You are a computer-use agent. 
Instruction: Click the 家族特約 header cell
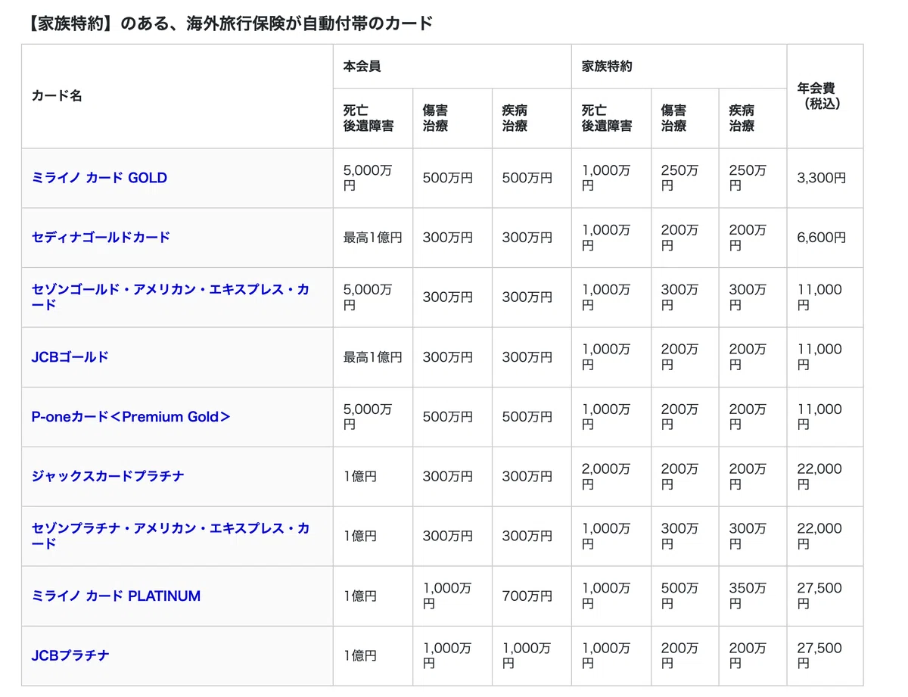679,67
